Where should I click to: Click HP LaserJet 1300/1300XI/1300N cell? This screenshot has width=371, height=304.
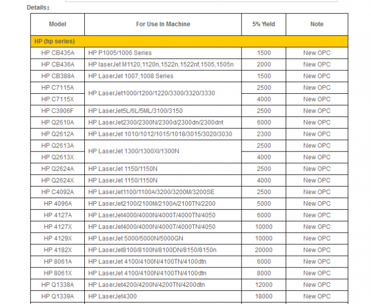[x=163, y=151]
